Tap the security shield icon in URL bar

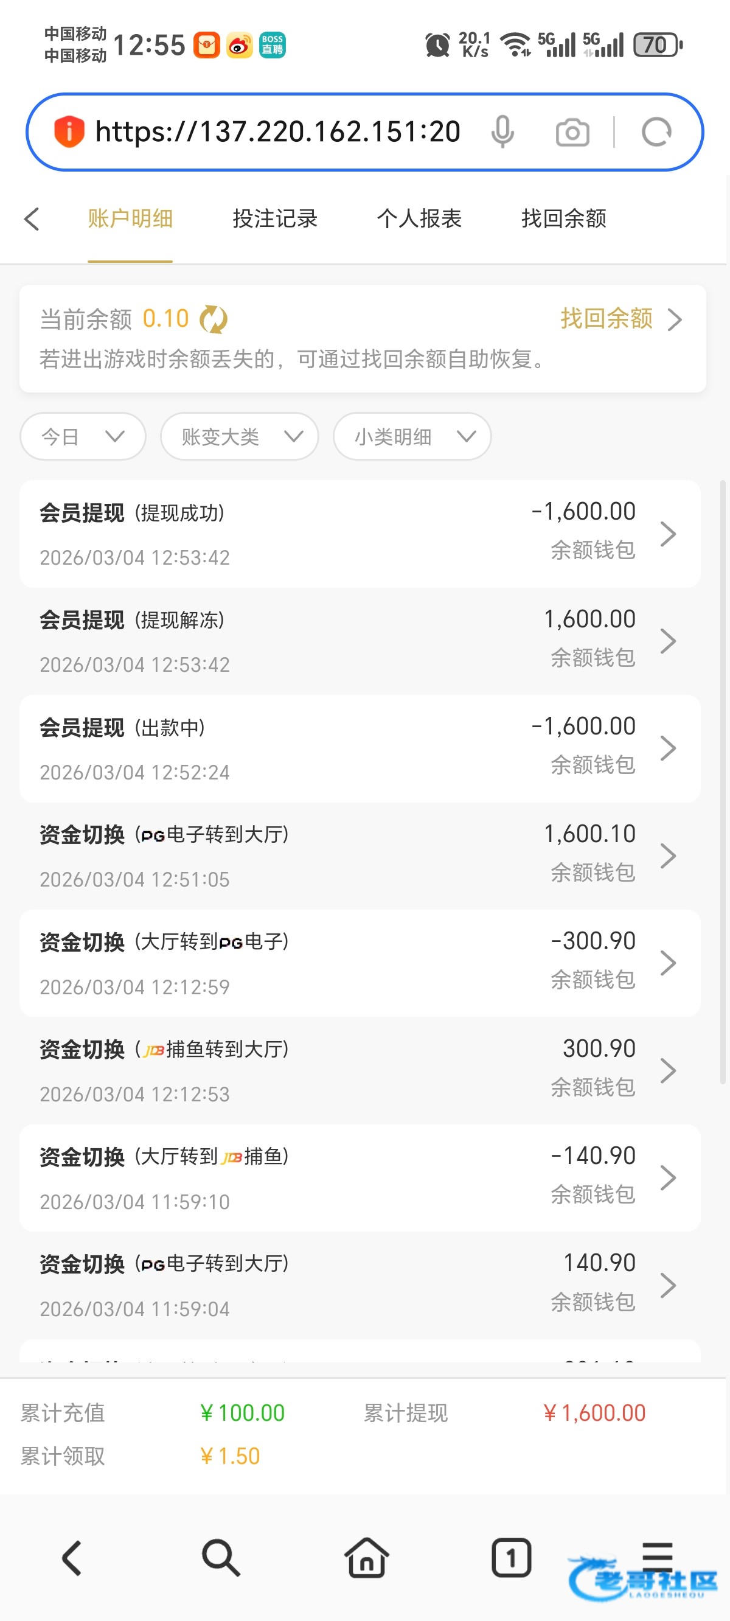point(69,132)
